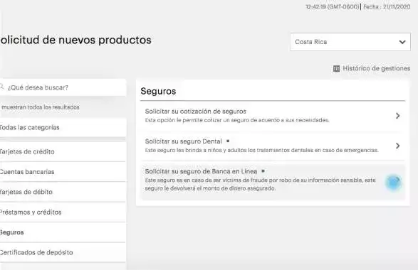
Task: Open Solicitar su cotización de seguros
Action: click(x=273, y=116)
